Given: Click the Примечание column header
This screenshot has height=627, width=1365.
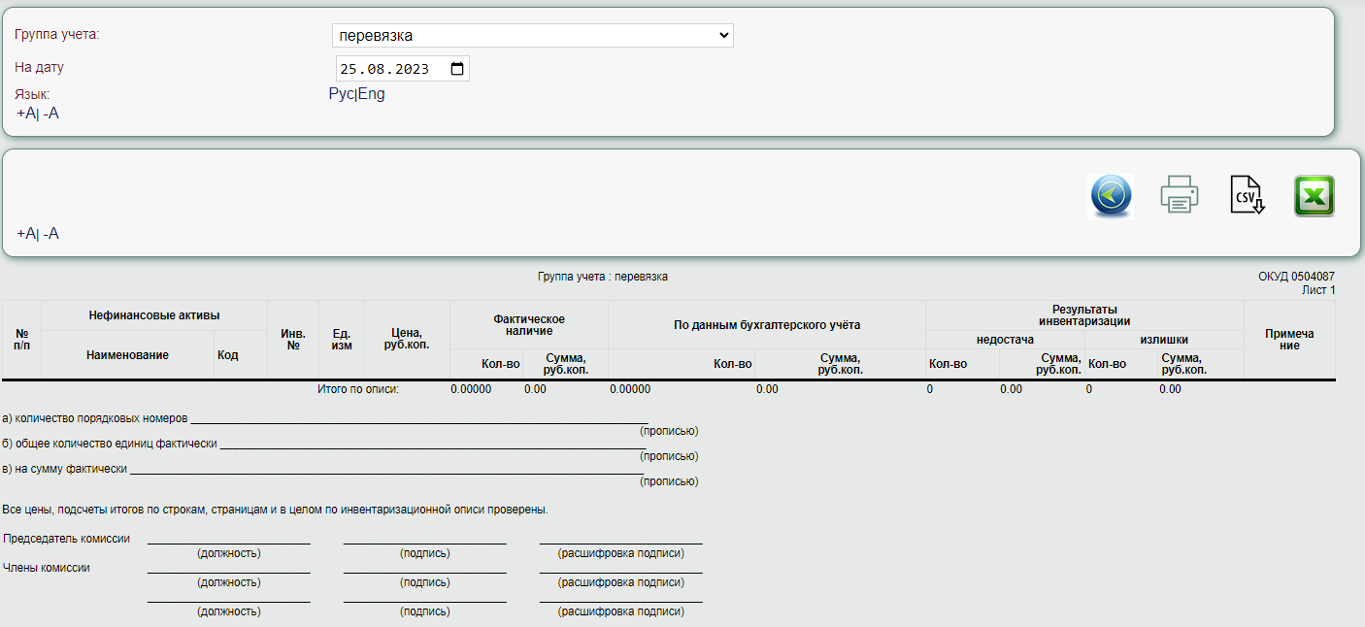Looking at the screenshot, I should point(1289,340).
